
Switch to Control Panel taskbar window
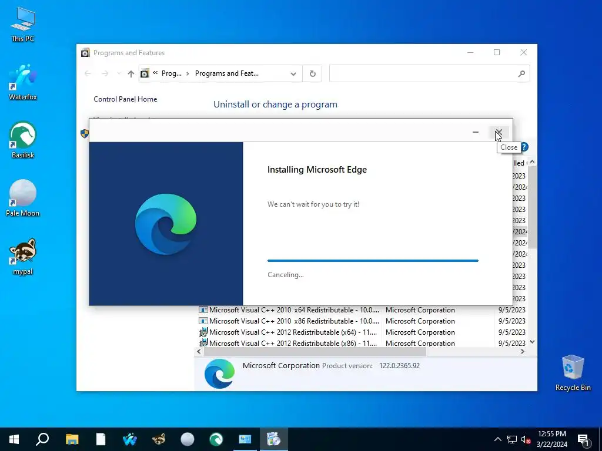tap(245, 439)
